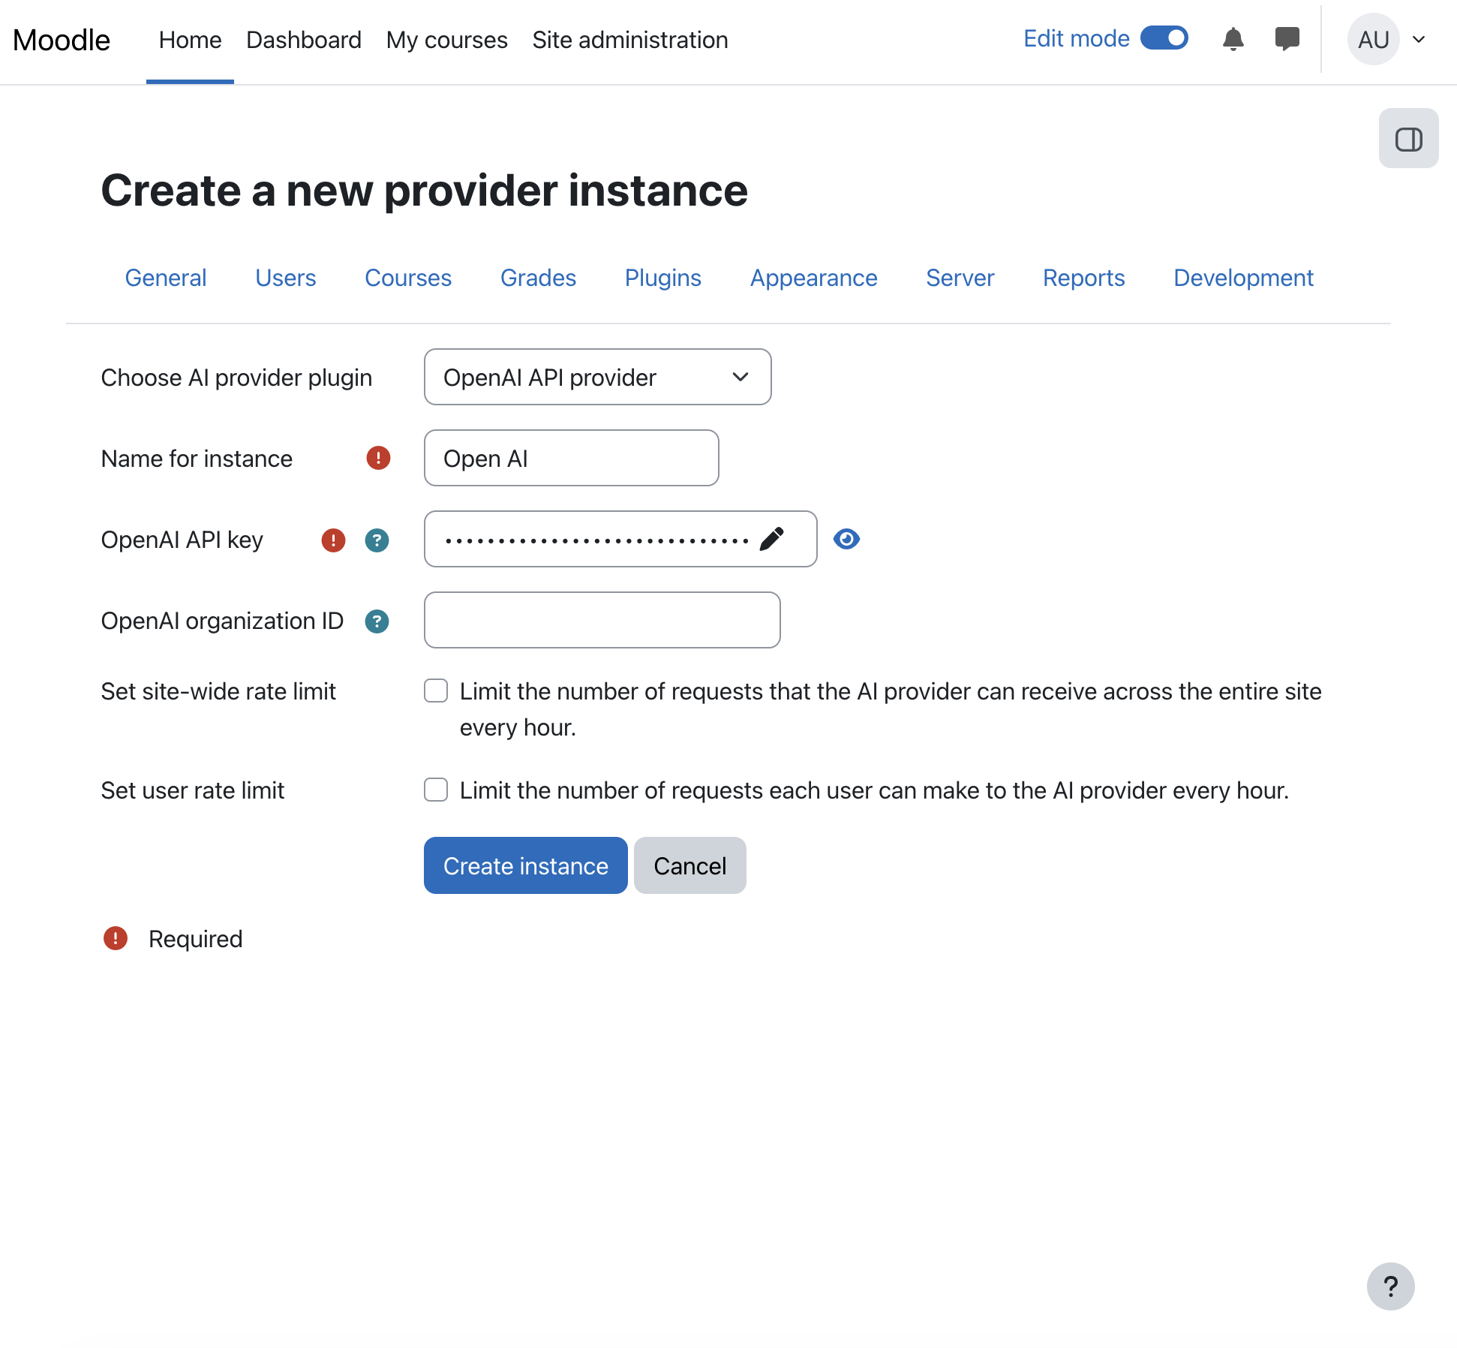Click the help icon beside OpenAI organization ID
1457x1348 pixels.
377,621
